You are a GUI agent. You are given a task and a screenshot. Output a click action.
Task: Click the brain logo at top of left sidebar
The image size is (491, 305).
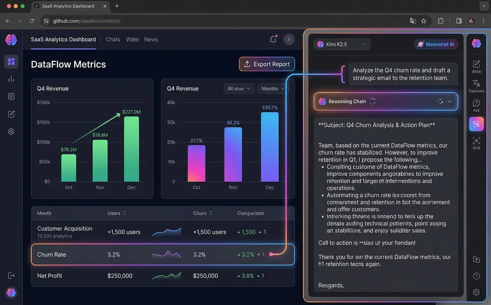pyautogui.click(x=11, y=40)
